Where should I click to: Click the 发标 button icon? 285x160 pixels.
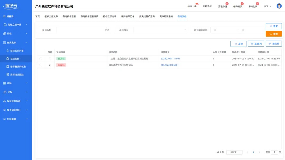click(236, 43)
